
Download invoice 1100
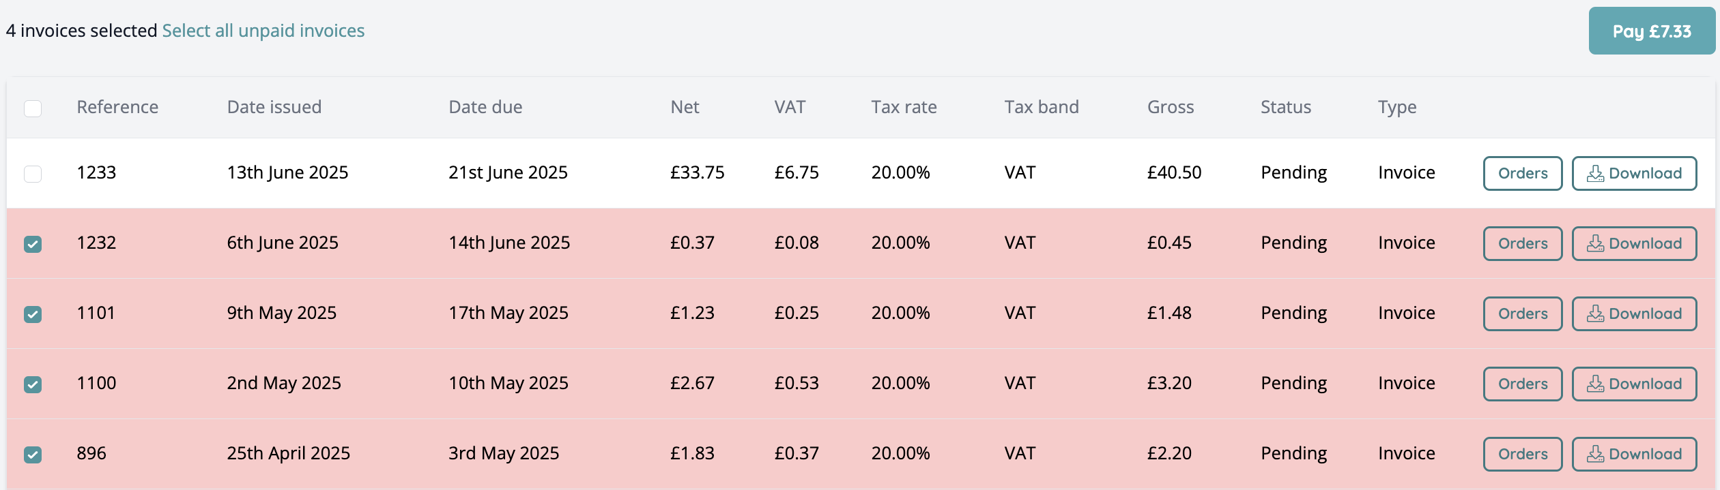(1634, 384)
